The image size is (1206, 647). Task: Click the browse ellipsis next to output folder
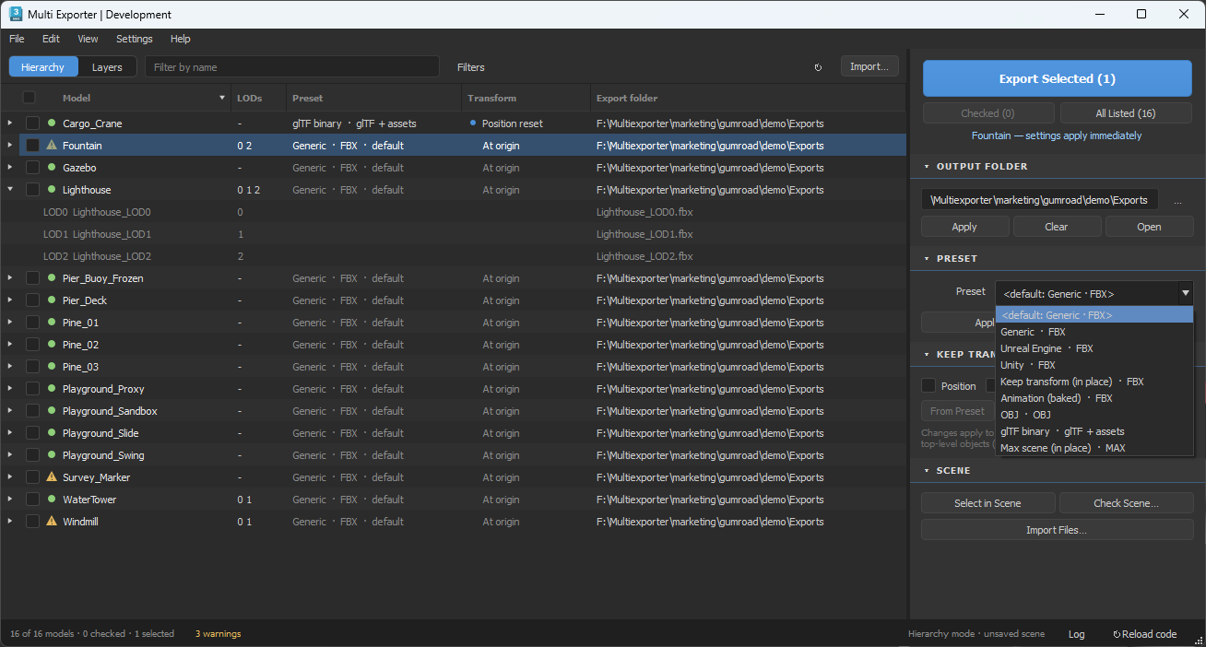[1177, 200]
